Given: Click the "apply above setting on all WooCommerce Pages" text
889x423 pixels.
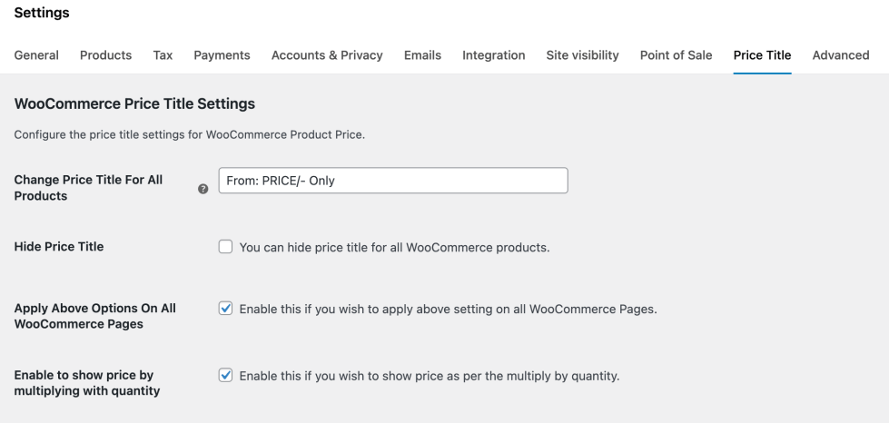Looking at the screenshot, I should pos(448,309).
